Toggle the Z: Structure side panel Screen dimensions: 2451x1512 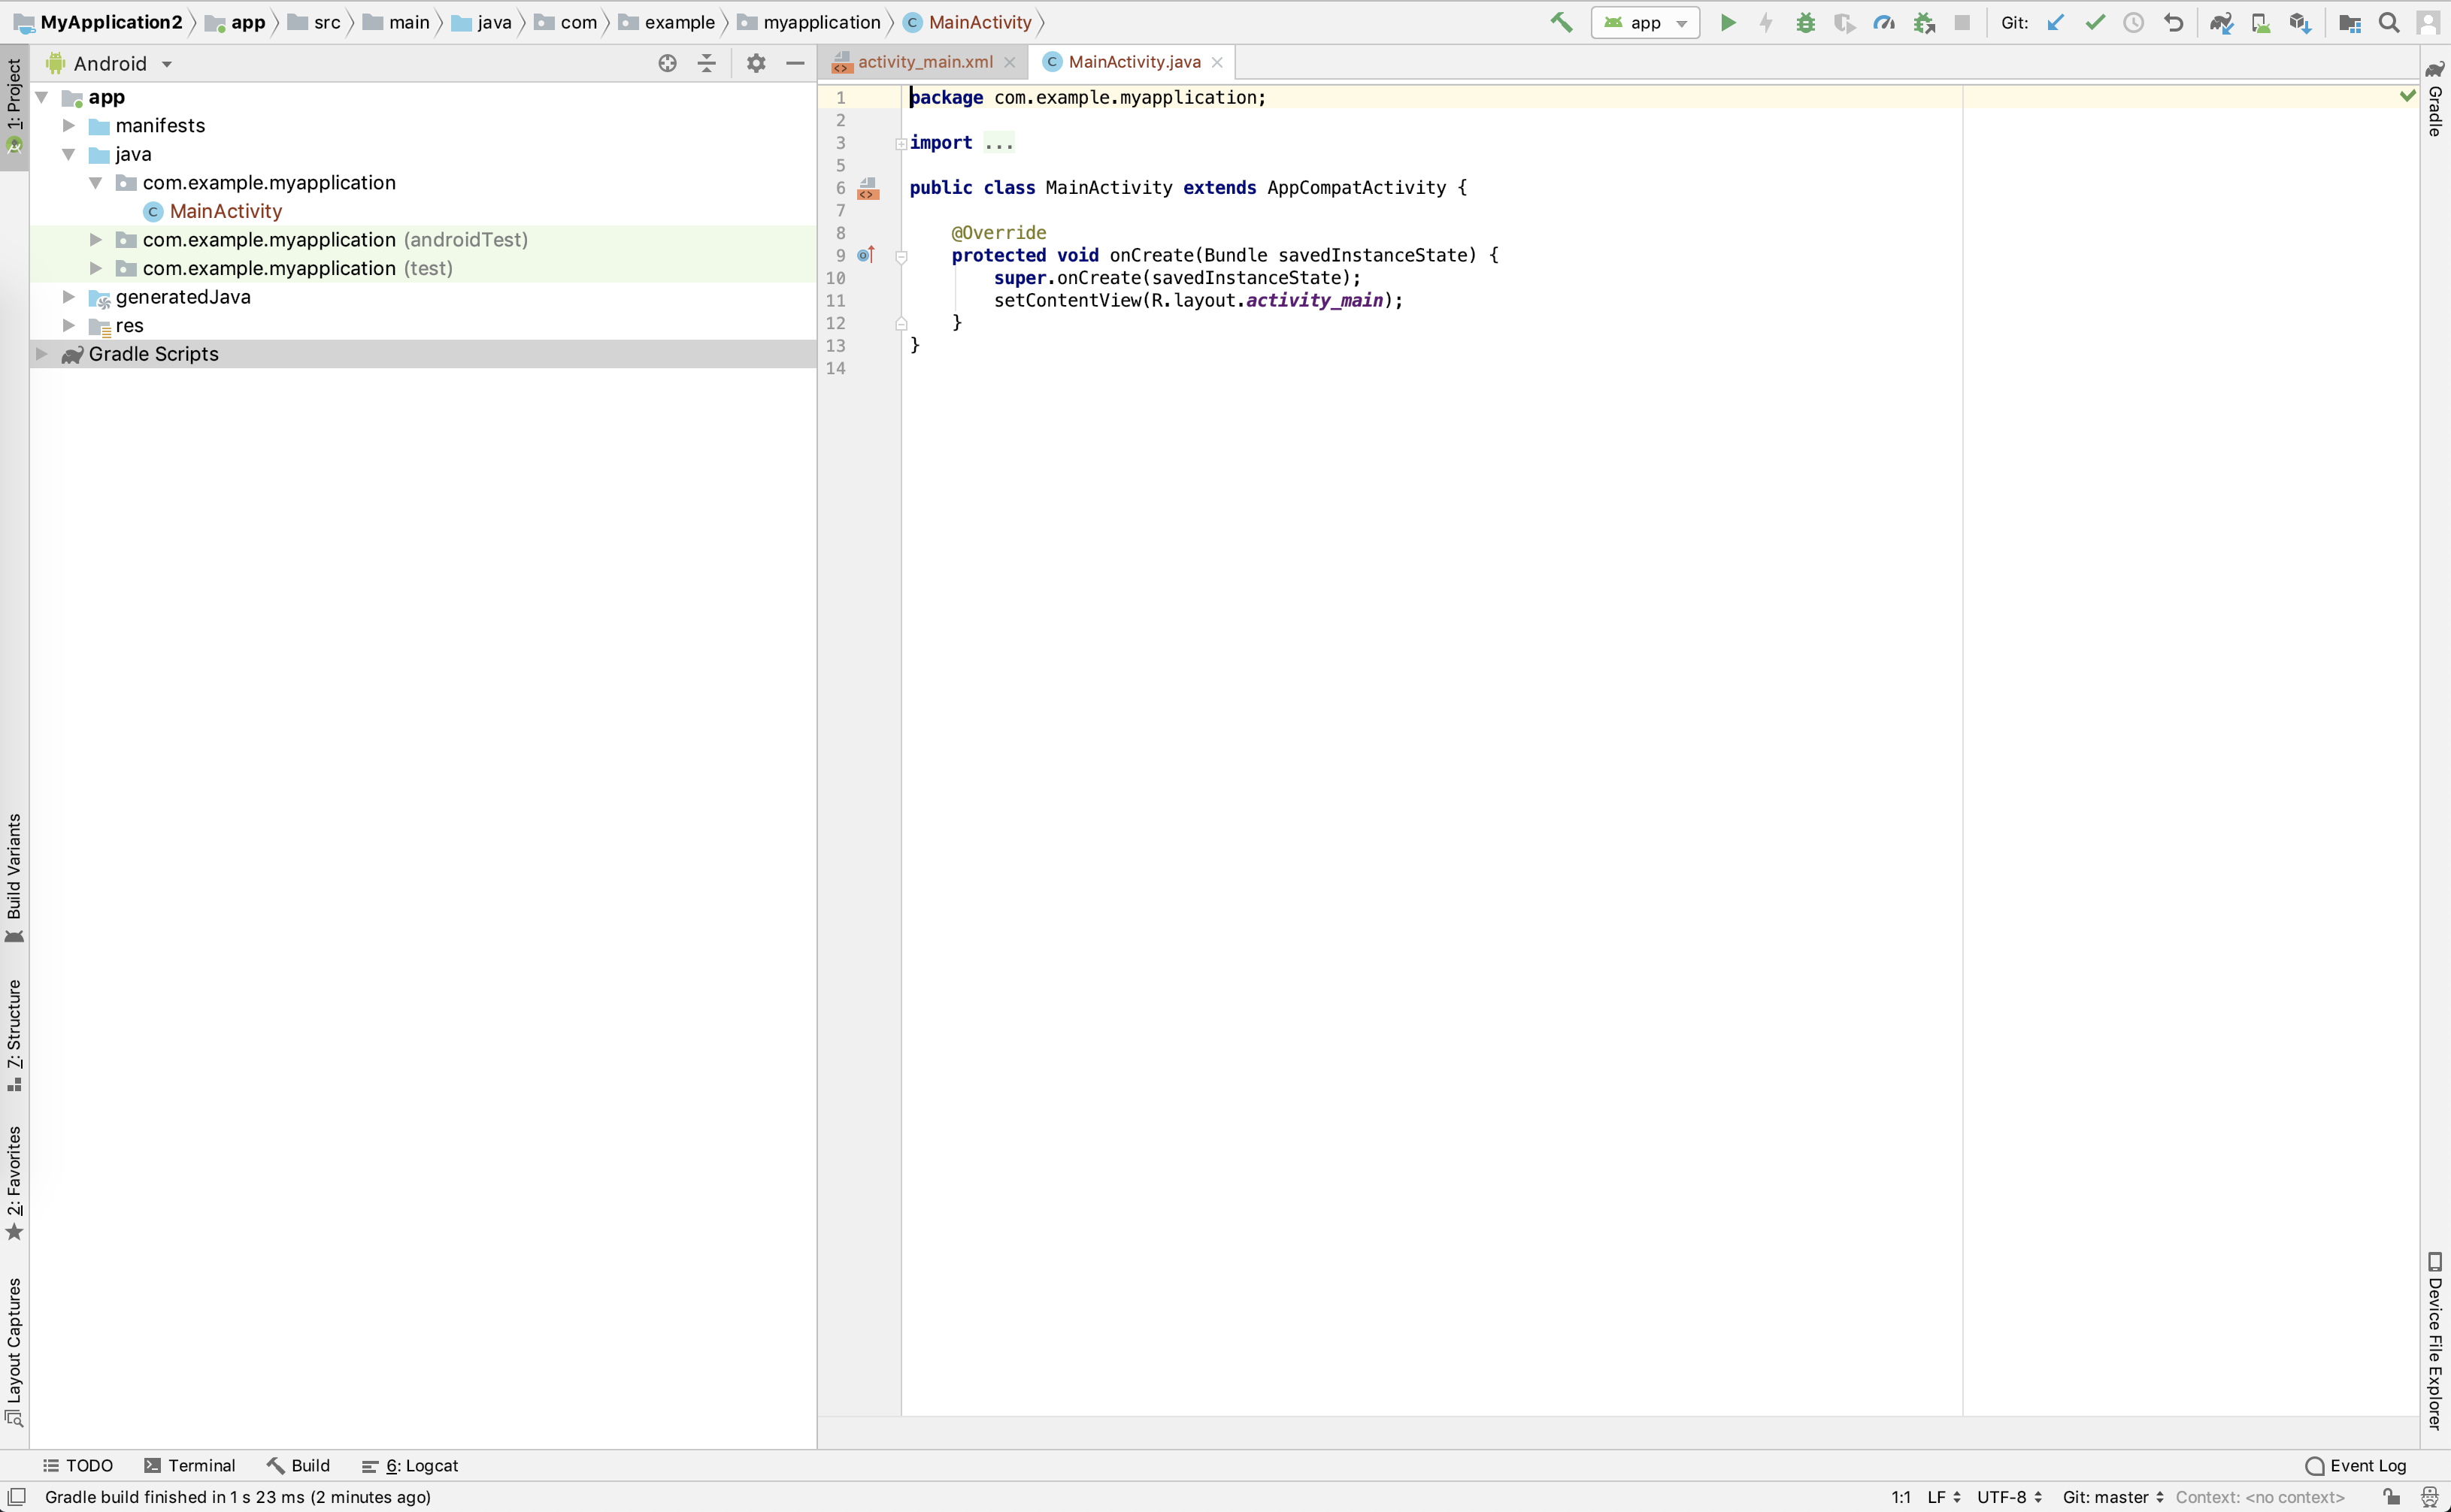[x=14, y=1035]
